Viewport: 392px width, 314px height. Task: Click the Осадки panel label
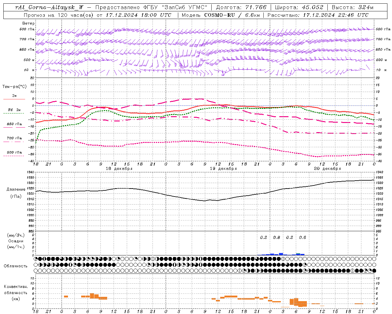pos(16,241)
